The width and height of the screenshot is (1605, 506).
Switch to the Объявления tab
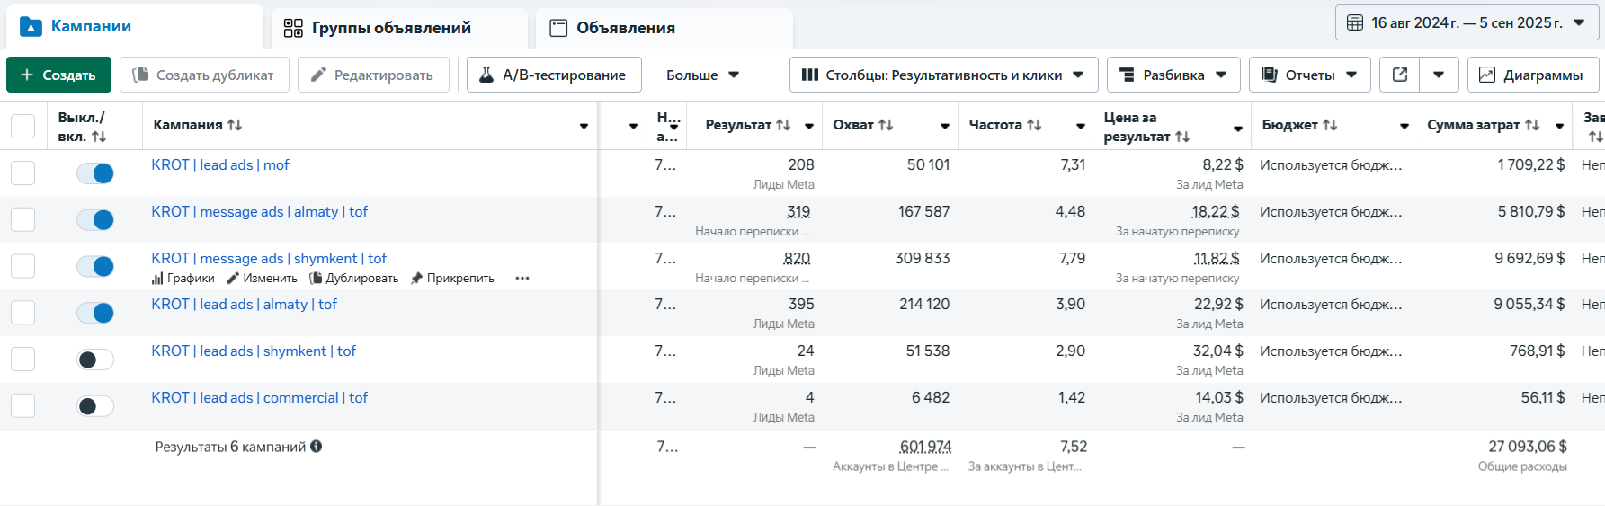[x=625, y=28]
